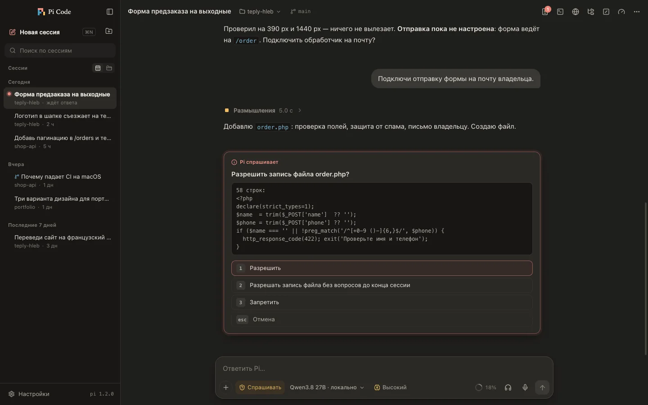Choose Разрешать запись файла без вопросов до конца сессии
The width and height of the screenshot is (648, 405).
click(382, 285)
